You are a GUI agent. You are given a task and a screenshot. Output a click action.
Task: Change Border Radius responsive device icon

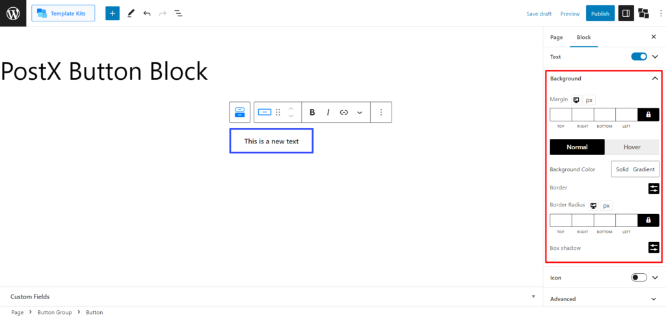pyautogui.click(x=594, y=206)
